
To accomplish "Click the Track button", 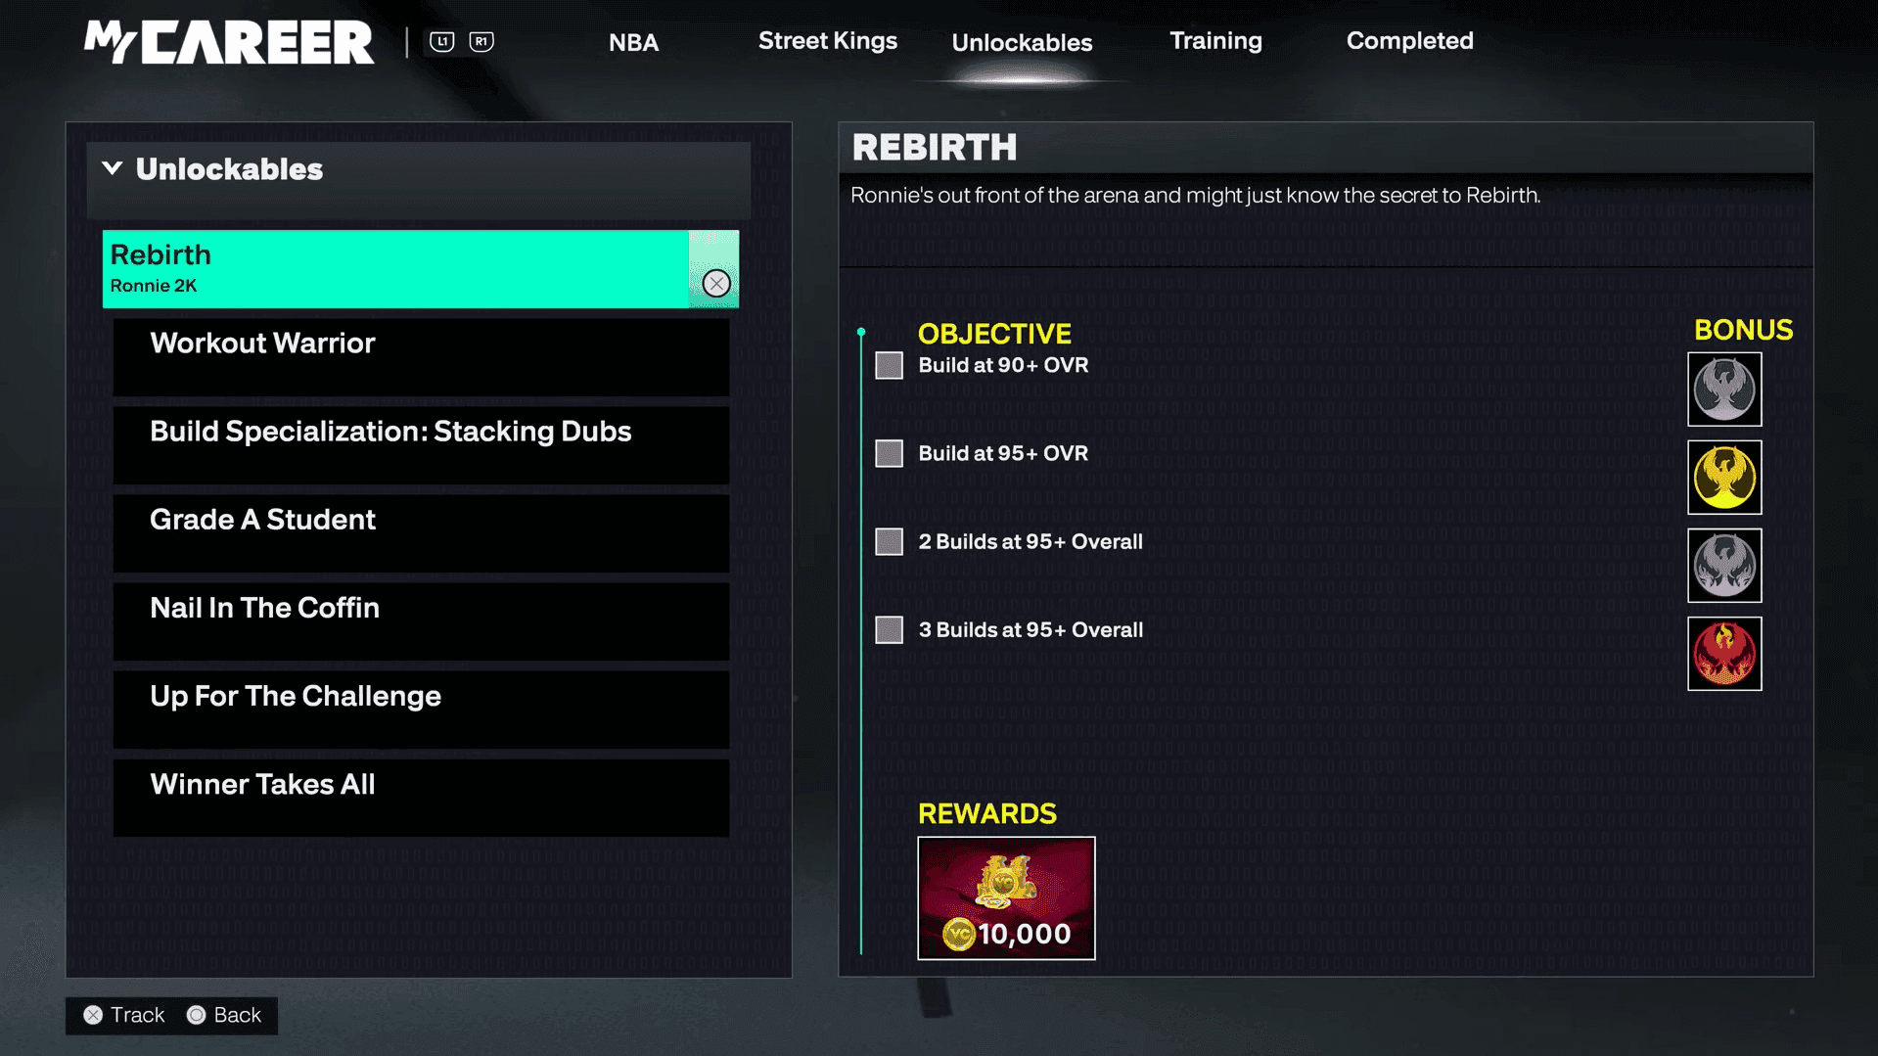I will [x=124, y=1015].
